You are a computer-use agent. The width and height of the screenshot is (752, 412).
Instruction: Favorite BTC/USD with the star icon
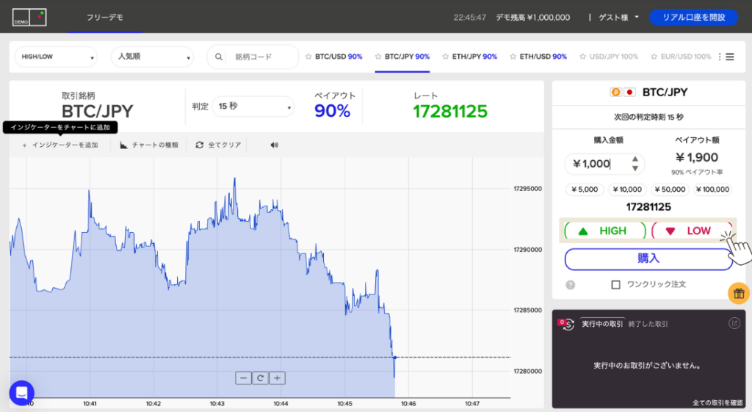pyautogui.click(x=308, y=57)
